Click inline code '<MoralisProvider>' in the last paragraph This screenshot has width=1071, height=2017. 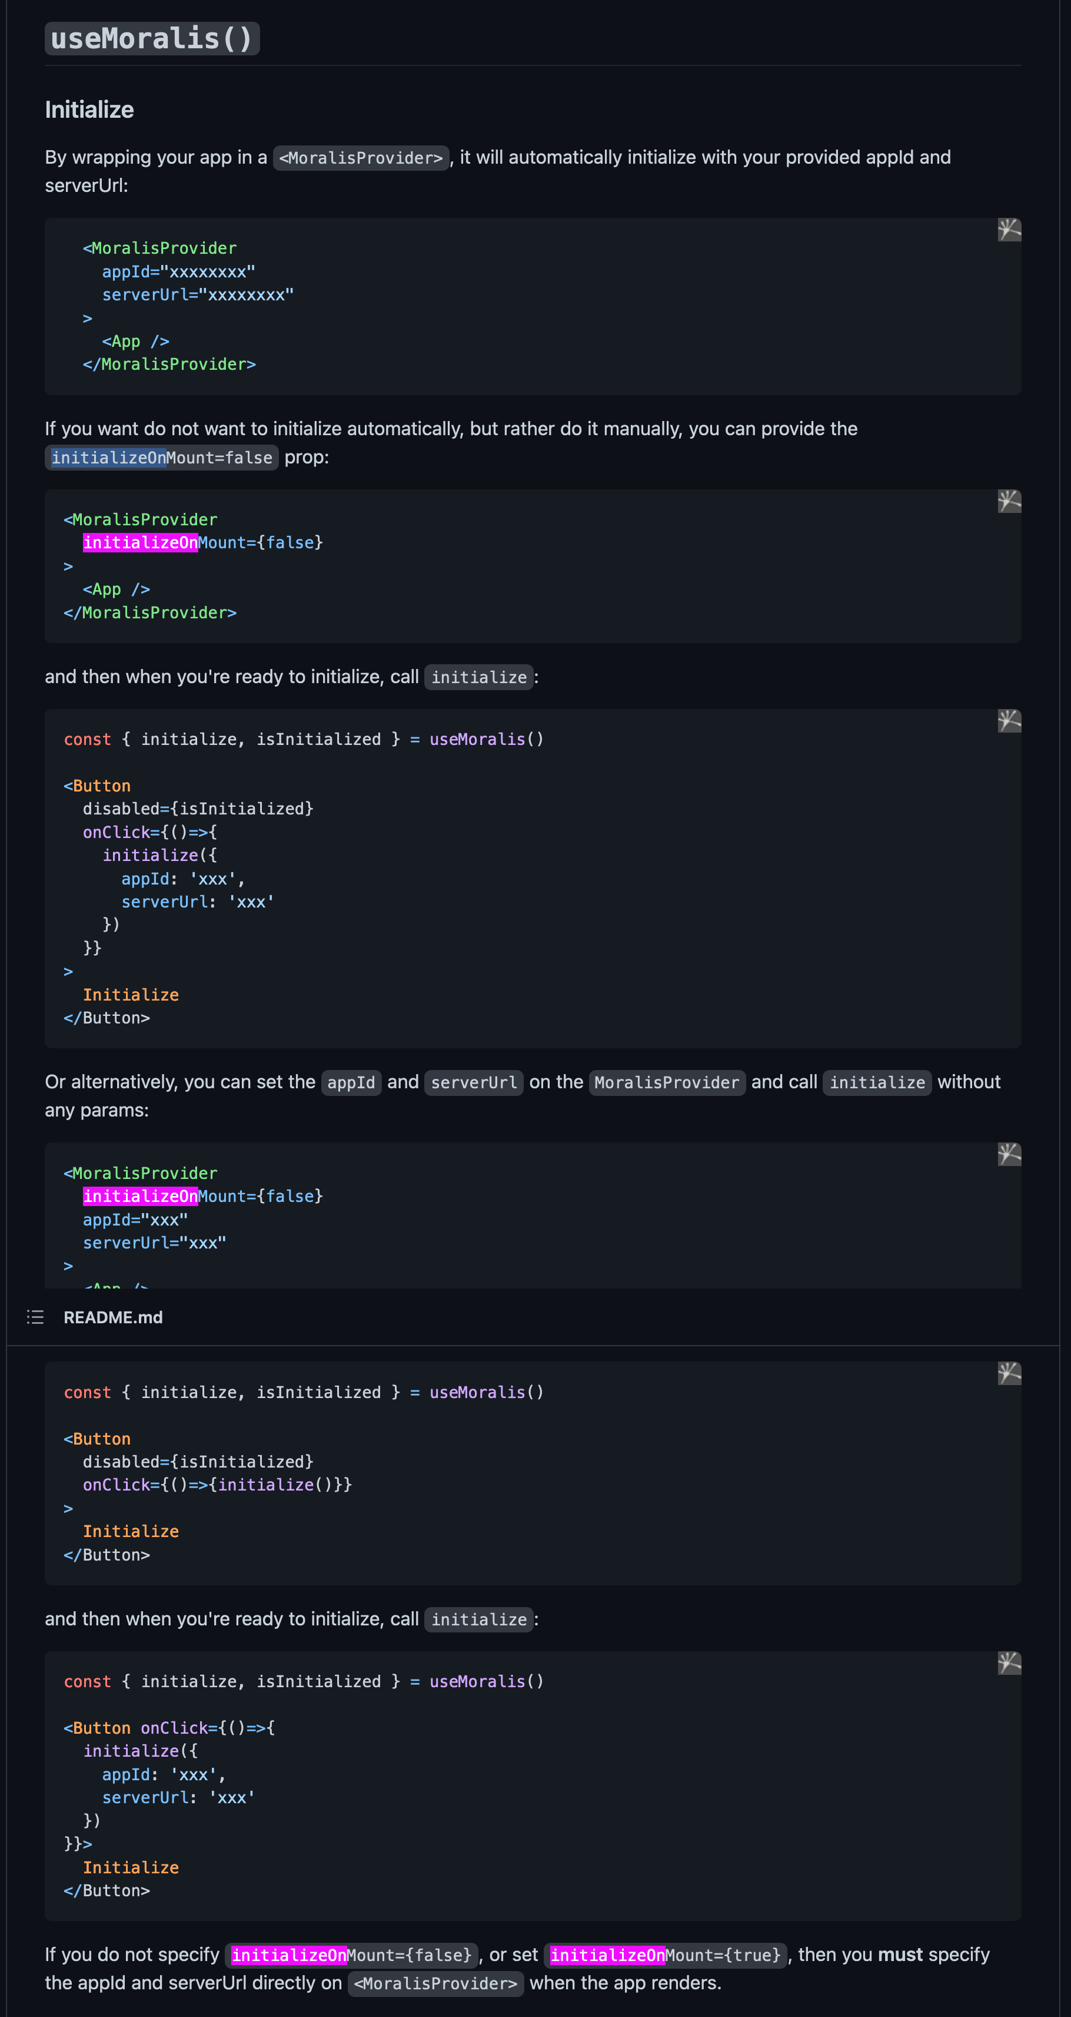tap(435, 1983)
